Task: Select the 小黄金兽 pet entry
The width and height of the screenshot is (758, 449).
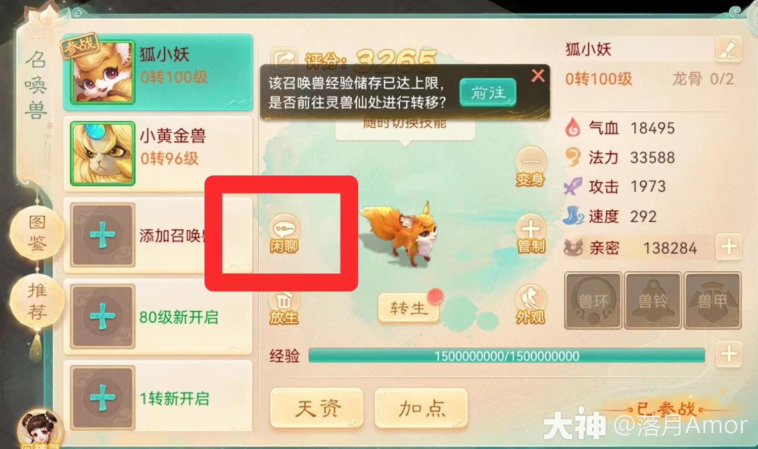Action: [x=158, y=154]
